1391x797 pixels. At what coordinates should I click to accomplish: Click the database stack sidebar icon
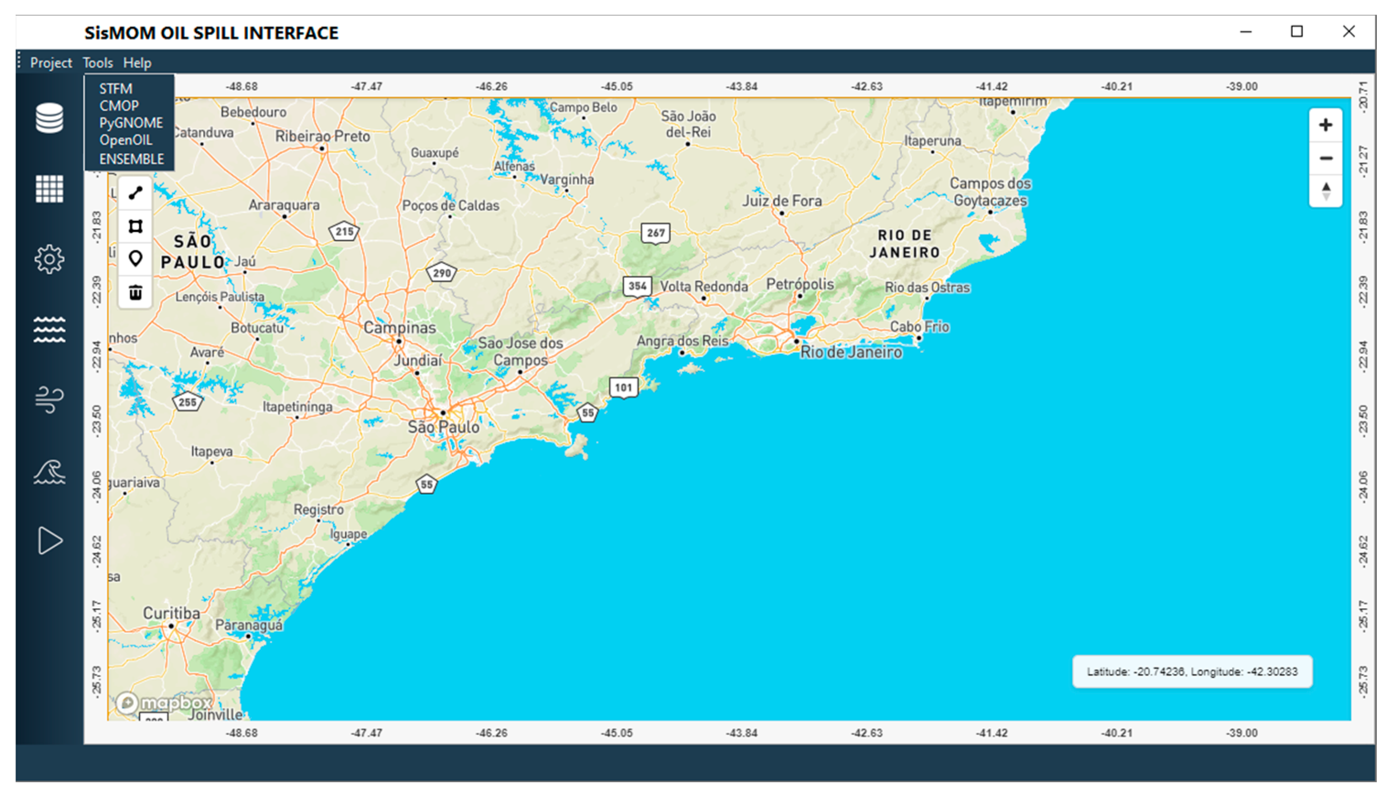(x=49, y=118)
